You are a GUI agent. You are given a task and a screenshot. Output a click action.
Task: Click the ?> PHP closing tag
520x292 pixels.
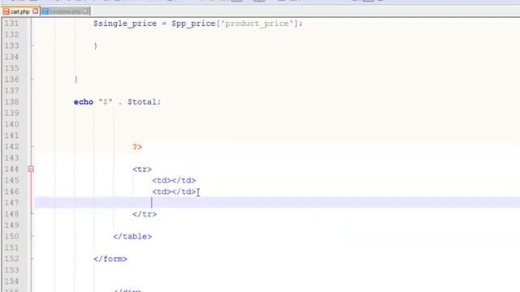point(137,147)
